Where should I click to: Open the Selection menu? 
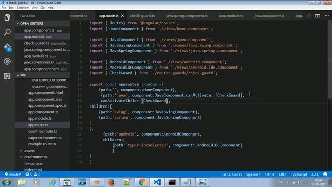(x=23, y=8)
